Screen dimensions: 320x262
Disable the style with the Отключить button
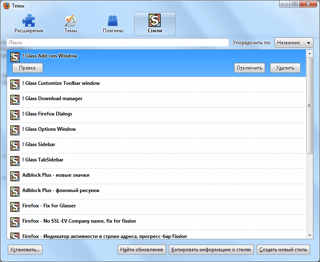coord(249,68)
